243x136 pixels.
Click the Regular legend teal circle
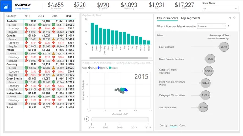[110, 68]
